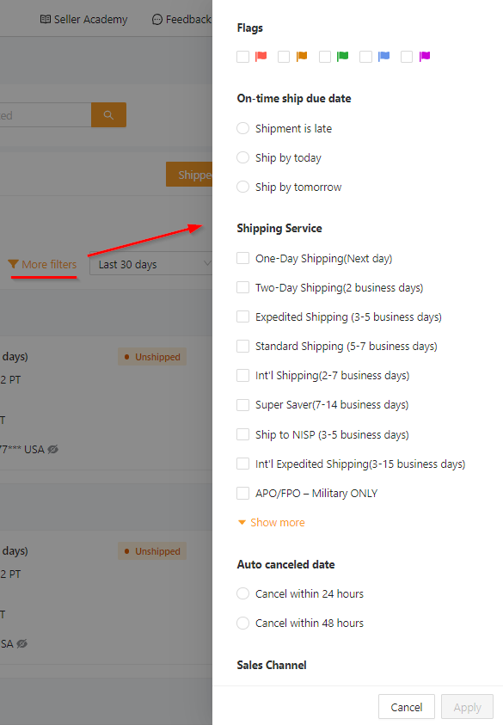Enable One-Day Shipping checkbox
This screenshot has height=725, width=503.
click(242, 258)
